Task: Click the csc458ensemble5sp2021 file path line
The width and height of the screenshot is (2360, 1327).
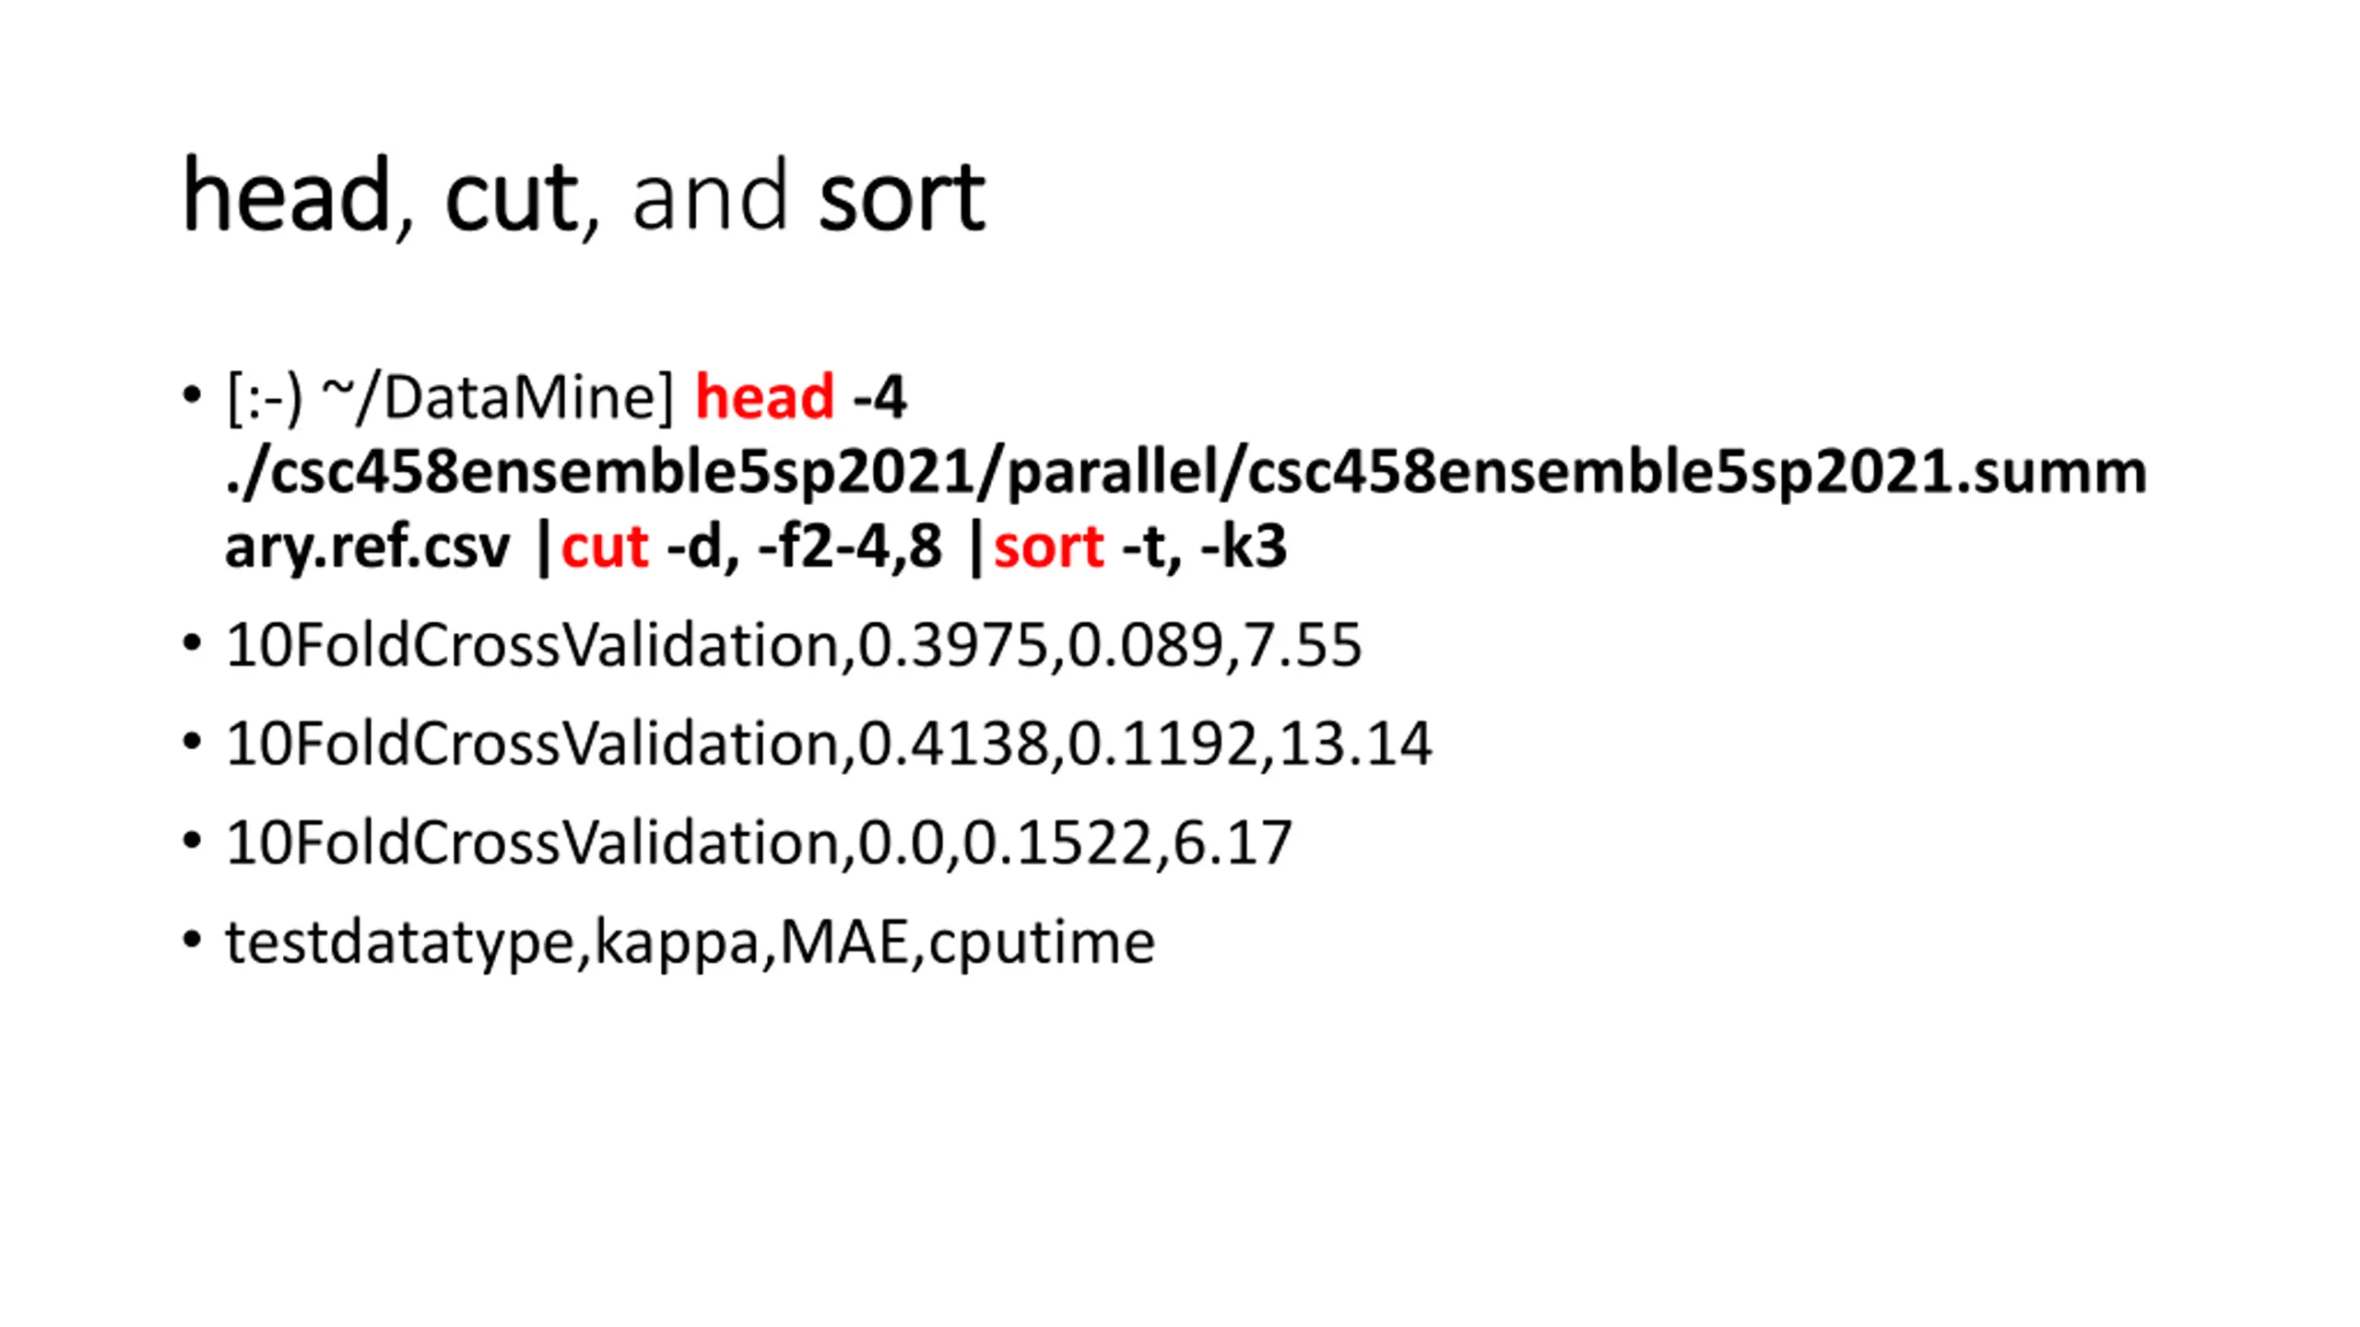Action: [x=1186, y=473]
